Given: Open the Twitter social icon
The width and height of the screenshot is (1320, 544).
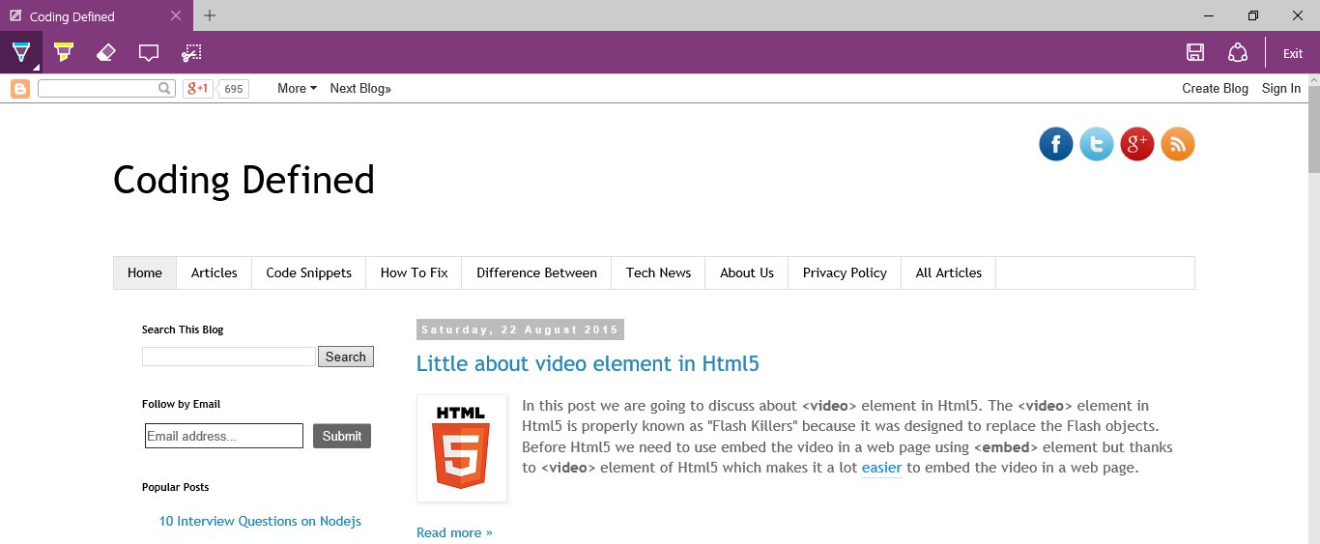Looking at the screenshot, I should (1097, 144).
